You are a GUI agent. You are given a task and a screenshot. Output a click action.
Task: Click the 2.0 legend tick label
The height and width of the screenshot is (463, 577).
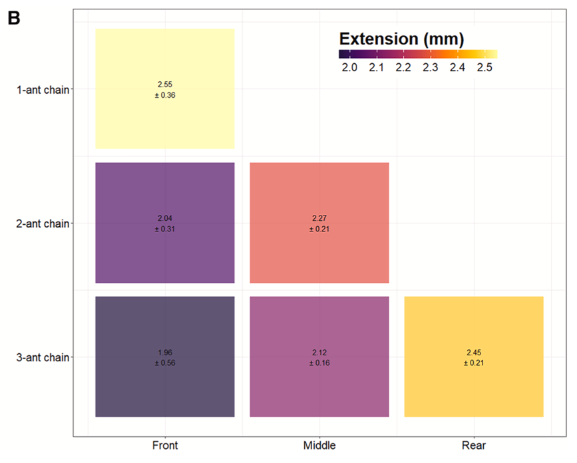click(349, 68)
